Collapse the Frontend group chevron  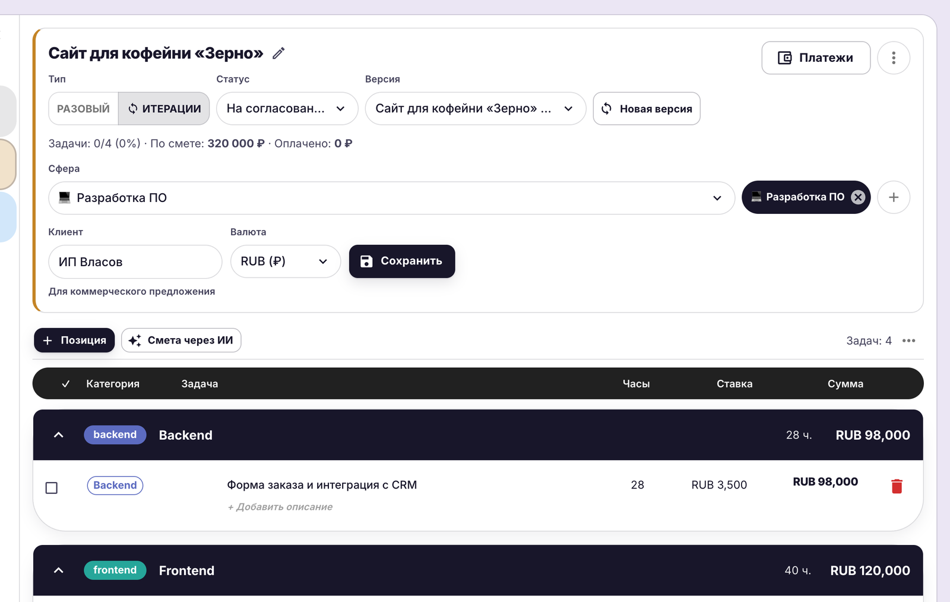coord(58,571)
